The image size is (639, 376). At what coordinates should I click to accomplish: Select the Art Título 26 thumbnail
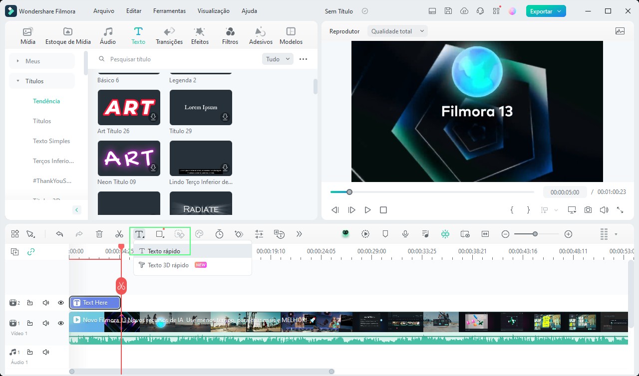[129, 107]
